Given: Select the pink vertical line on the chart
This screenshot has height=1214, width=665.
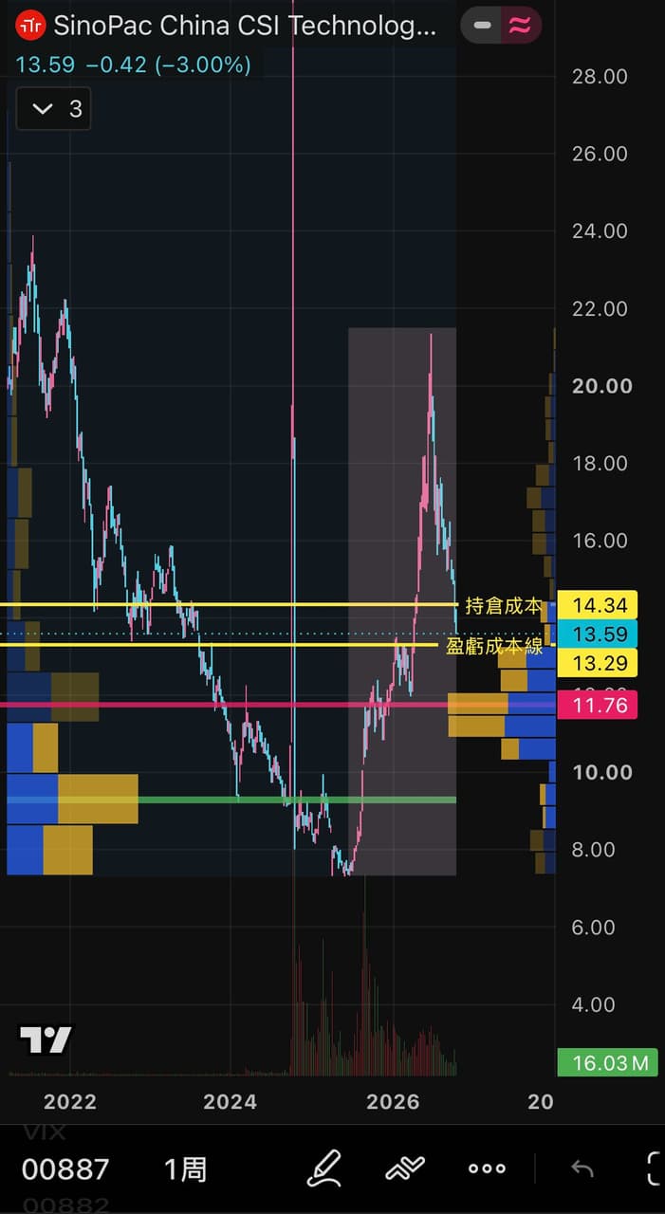Looking at the screenshot, I should [x=293, y=218].
